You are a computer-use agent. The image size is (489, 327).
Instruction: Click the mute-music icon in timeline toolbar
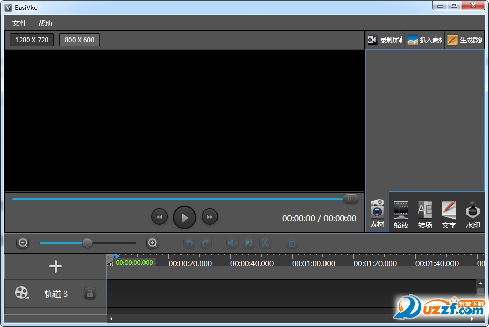(x=248, y=243)
